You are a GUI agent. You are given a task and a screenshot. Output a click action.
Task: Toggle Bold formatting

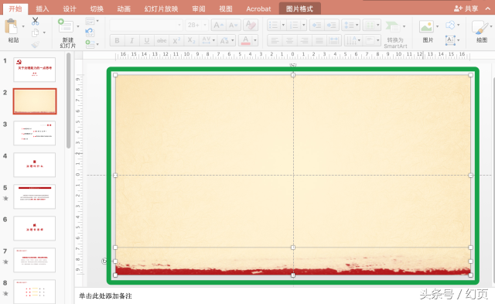(x=117, y=40)
